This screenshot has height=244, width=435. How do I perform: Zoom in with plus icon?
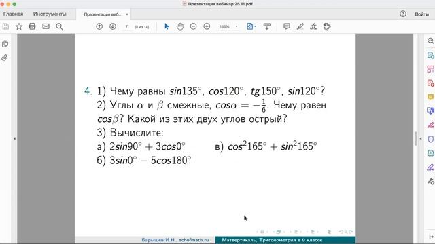[207, 26]
